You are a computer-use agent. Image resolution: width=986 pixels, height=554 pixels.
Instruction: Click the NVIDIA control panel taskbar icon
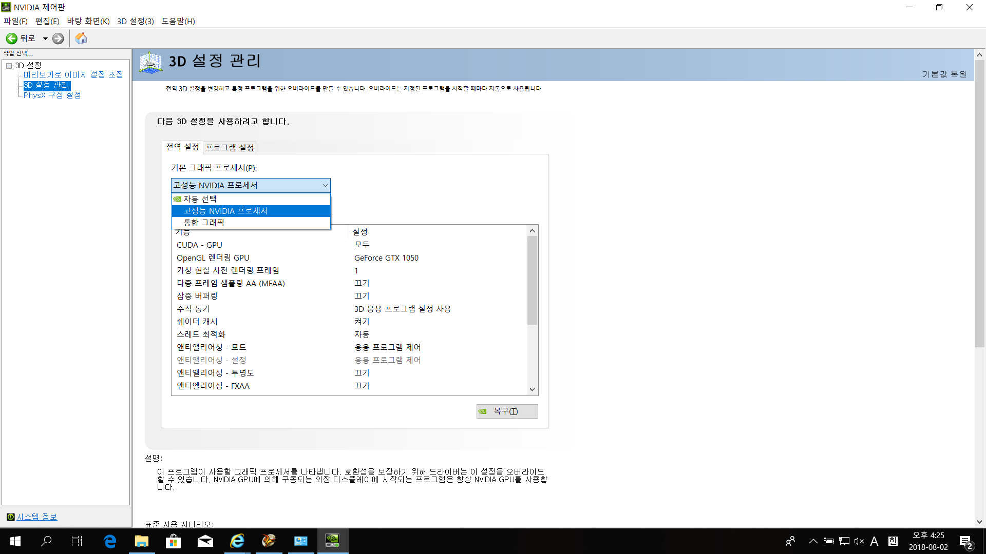pos(332,541)
